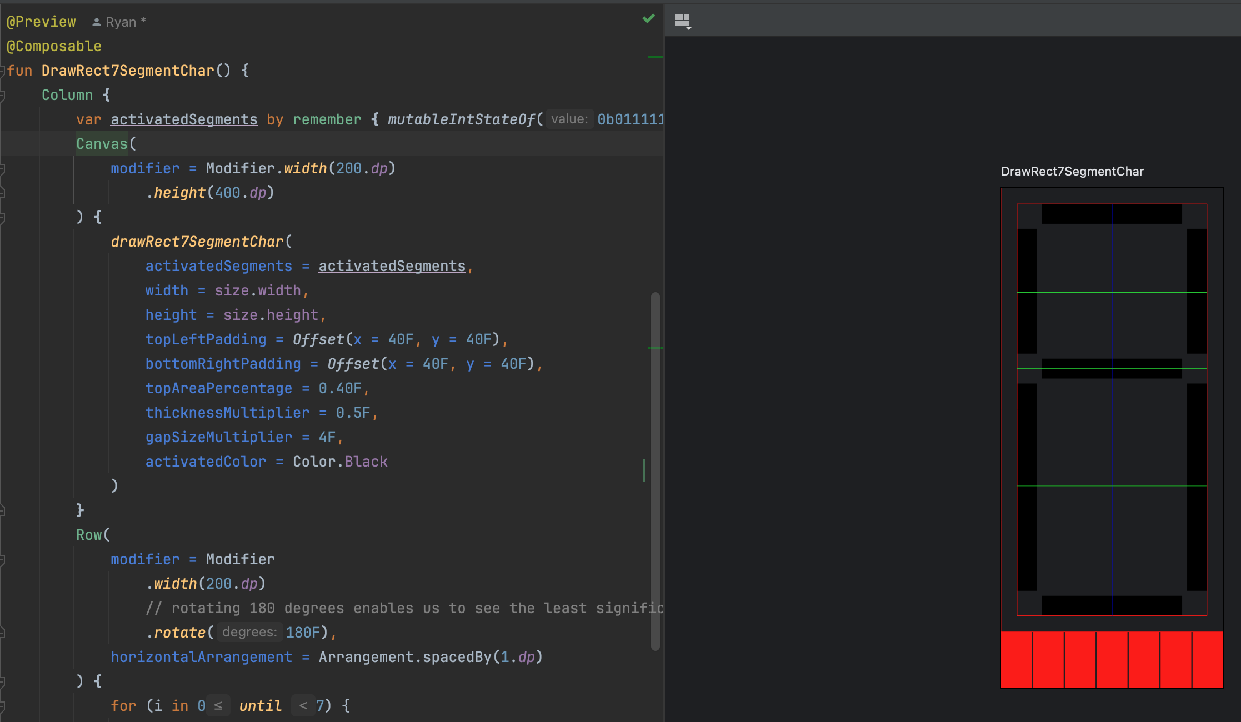Click the green inspection checkmark icon
Screen dimensions: 1241x722
648,19
